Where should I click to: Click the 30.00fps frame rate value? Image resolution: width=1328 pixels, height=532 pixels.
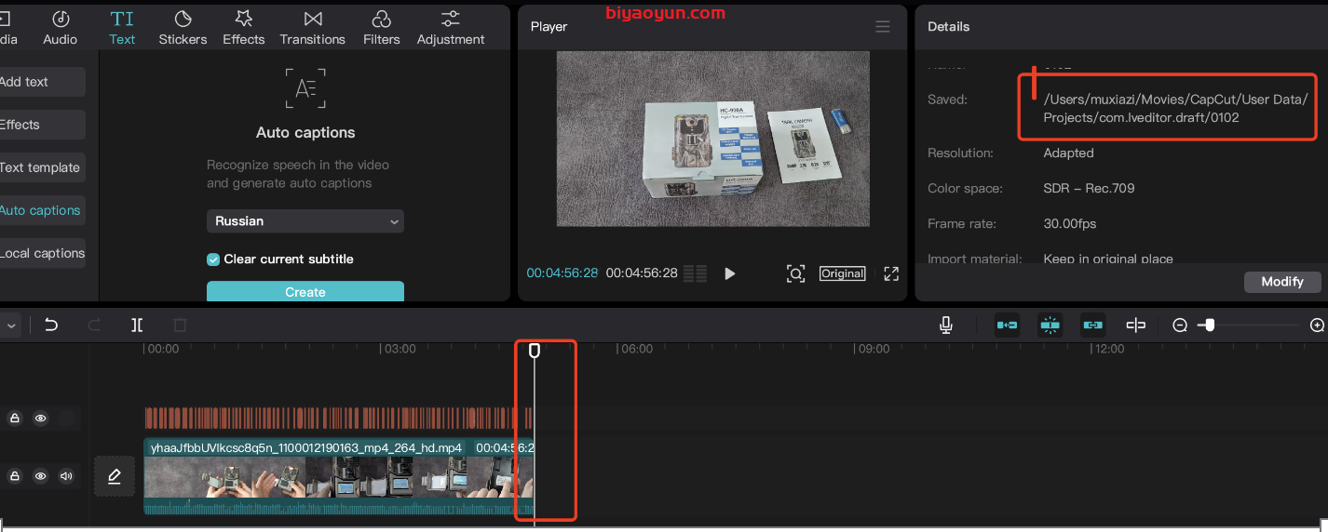point(1070,223)
